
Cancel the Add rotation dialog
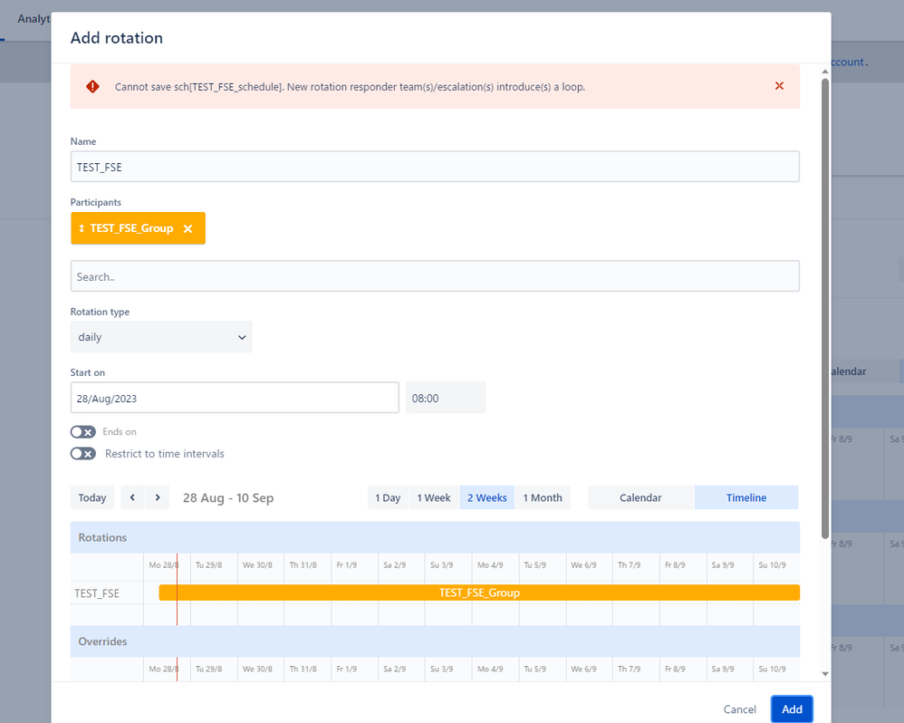(x=740, y=709)
